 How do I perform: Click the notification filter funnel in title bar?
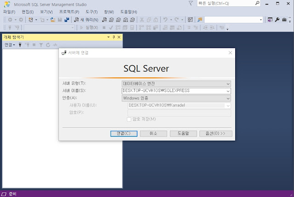pyautogui.click(x=191, y=3)
